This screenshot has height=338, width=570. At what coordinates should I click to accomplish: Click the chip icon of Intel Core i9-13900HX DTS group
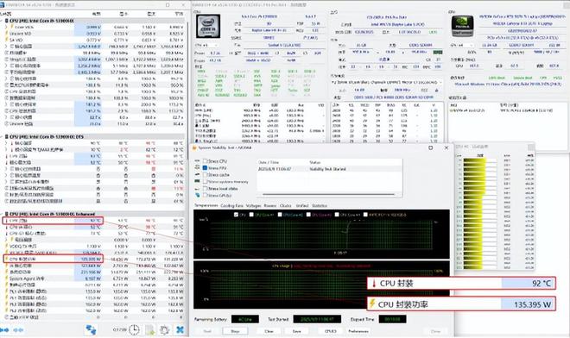tap(6, 137)
